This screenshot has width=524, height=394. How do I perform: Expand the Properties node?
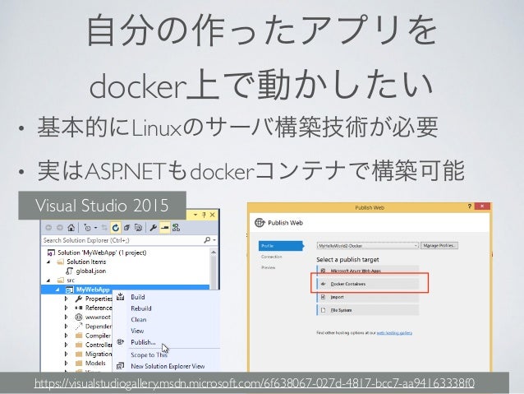coord(67,299)
